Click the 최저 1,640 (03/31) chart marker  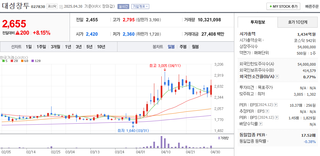(133, 131)
